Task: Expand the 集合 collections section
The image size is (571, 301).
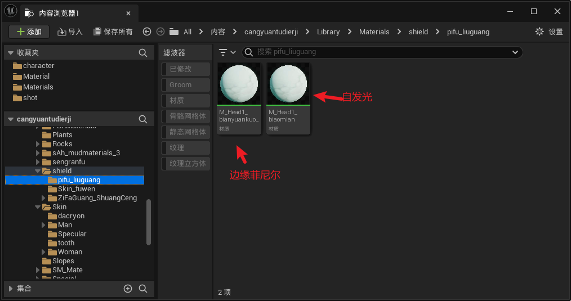Action: pyautogui.click(x=10, y=289)
